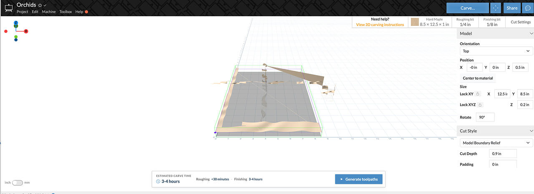Click the Cut Depth input field
534x194 pixels.
click(x=503, y=154)
